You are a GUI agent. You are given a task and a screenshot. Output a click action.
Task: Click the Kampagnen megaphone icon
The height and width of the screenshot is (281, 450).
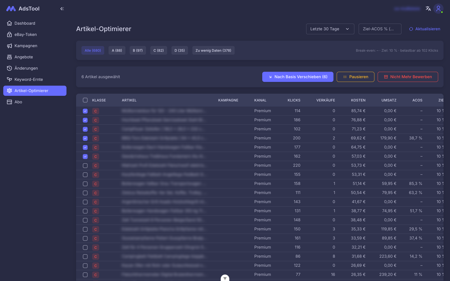tap(9, 46)
